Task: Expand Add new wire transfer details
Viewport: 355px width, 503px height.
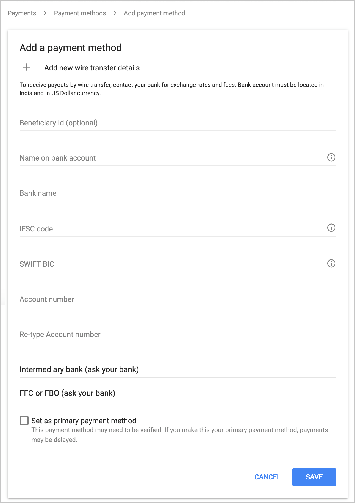Action: click(92, 68)
